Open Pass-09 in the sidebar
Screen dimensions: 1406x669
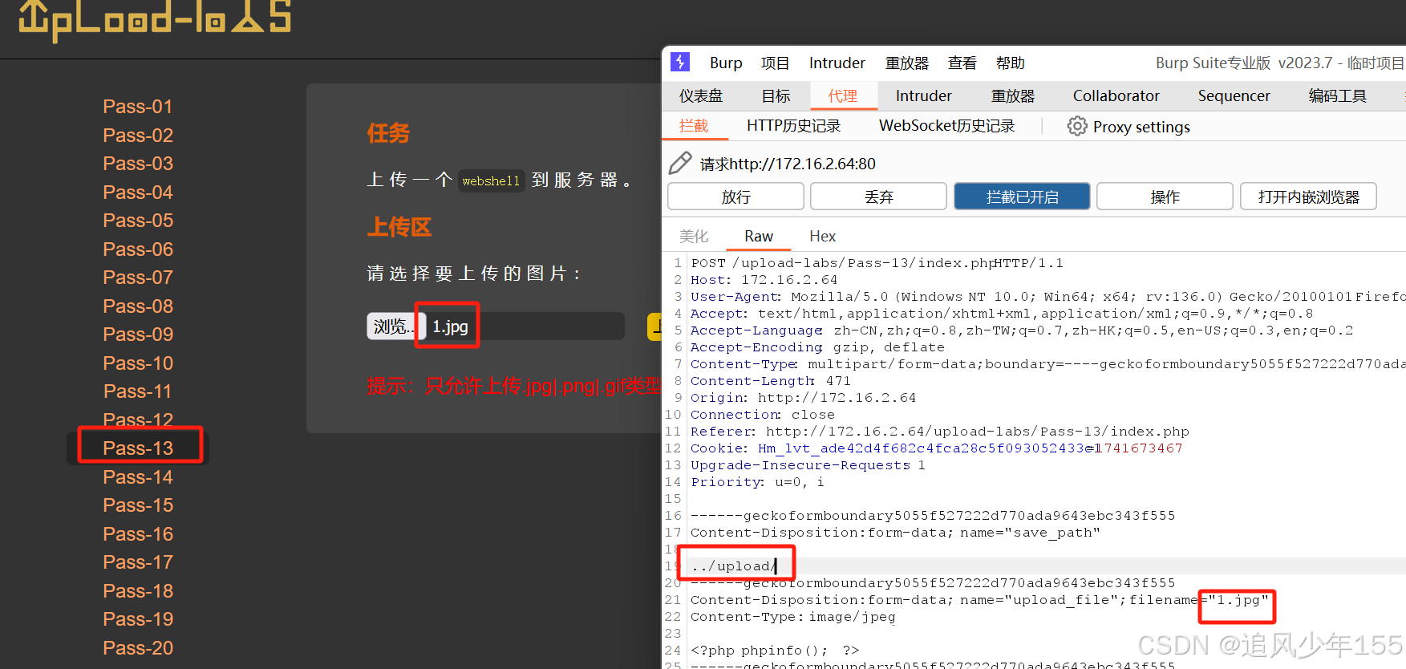pyautogui.click(x=138, y=334)
